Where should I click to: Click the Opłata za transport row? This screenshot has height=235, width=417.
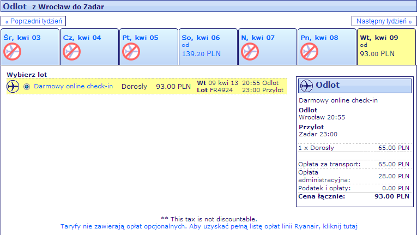354,164
